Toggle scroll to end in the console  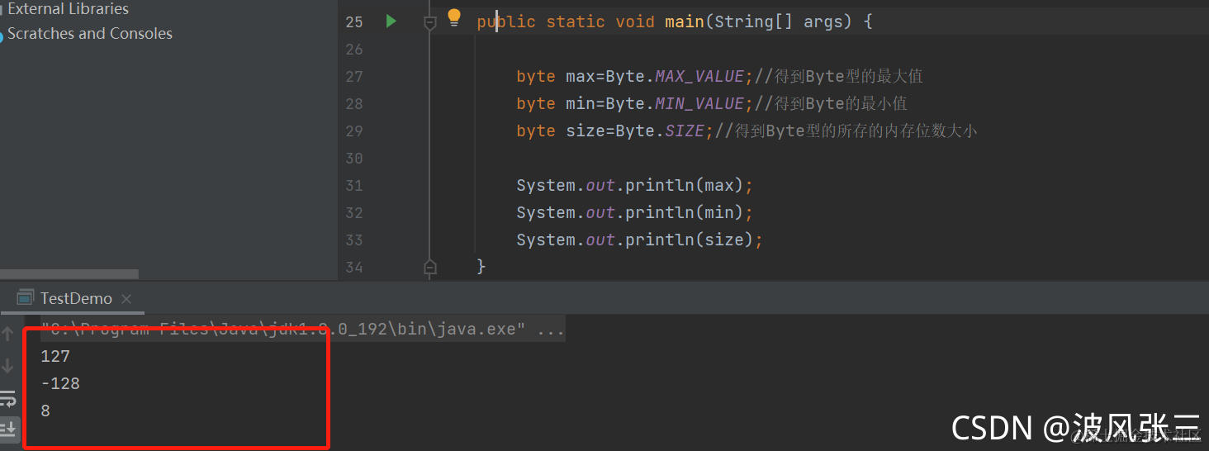click(x=8, y=429)
